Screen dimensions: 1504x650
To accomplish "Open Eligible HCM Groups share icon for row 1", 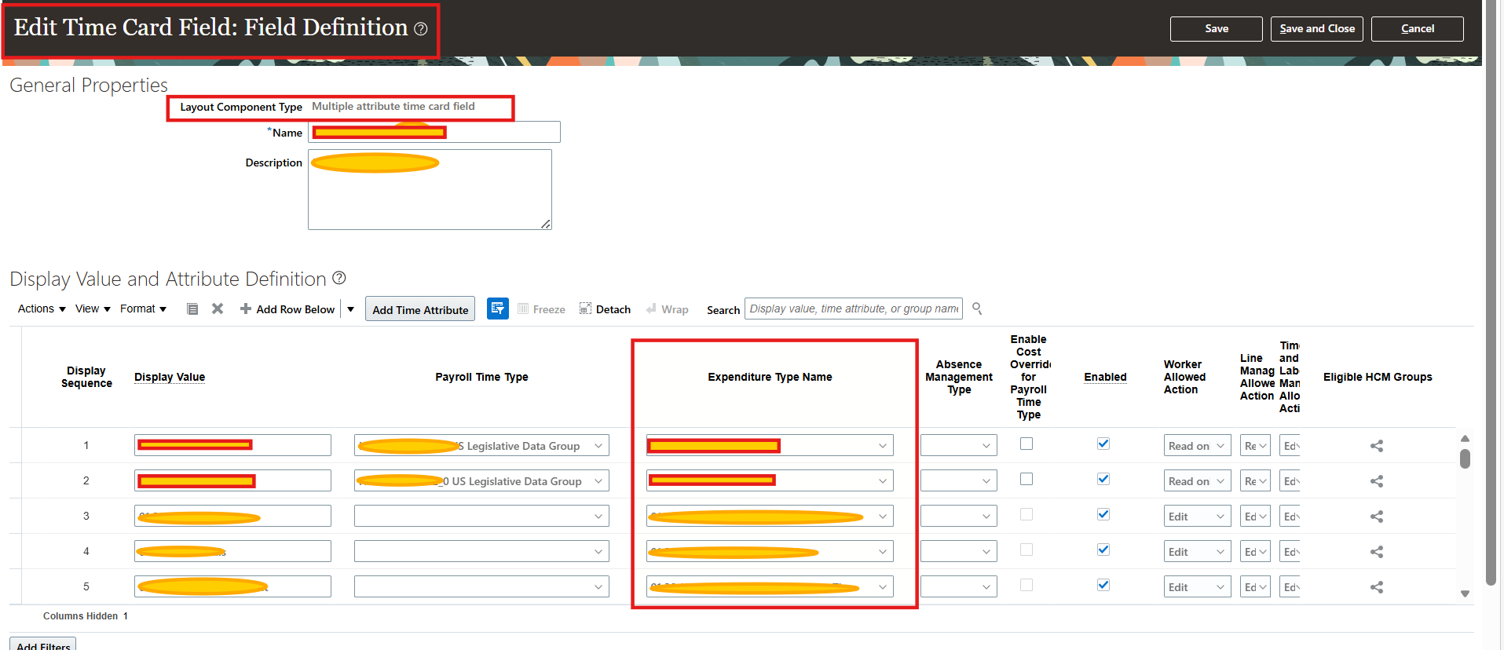I will point(1377,446).
